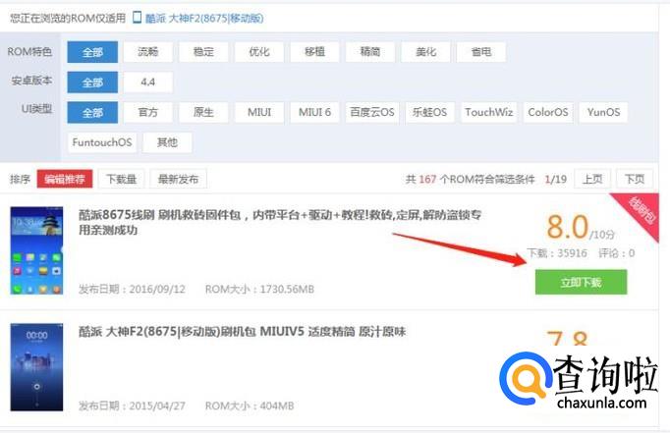Image resolution: width=670 pixels, height=433 pixels.
Task: Filter UI type by 原生
Action: tap(203, 113)
